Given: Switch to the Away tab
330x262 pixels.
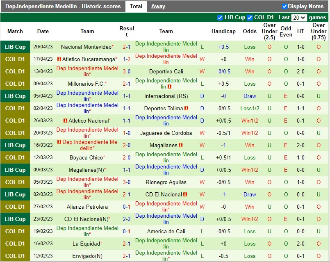Looking at the screenshot, I should point(158,6).
